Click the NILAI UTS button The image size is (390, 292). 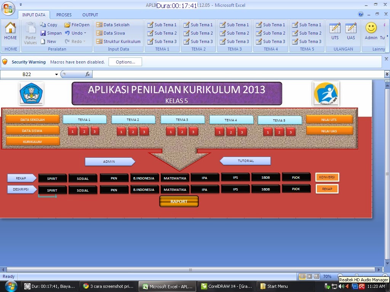click(329, 119)
